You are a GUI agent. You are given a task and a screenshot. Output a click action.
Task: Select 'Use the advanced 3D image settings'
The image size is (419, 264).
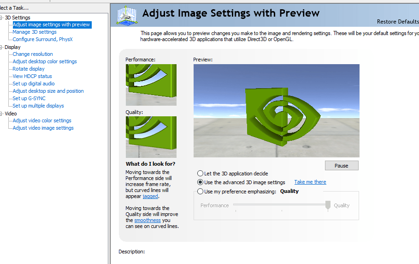click(200, 182)
